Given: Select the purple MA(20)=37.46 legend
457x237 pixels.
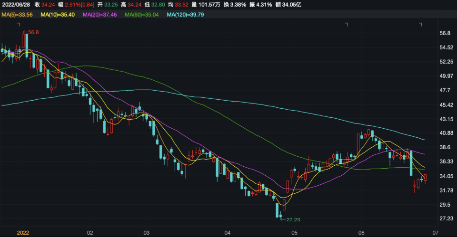Looking at the screenshot, I should tap(100, 15).
